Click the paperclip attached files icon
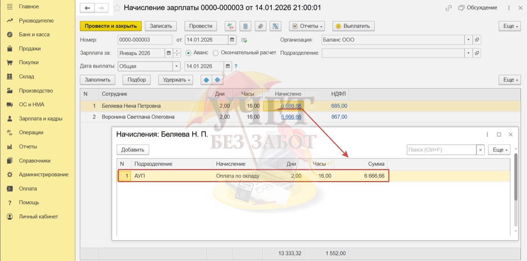The height and width of the screenshot is (261, 527). pyautogui.click(x=260, y=26)
